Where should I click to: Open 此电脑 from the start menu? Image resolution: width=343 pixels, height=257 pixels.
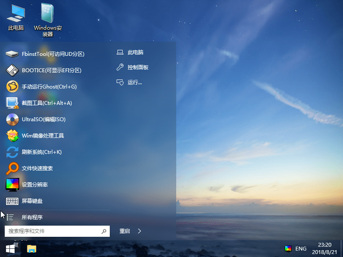[x=133, y=52]
